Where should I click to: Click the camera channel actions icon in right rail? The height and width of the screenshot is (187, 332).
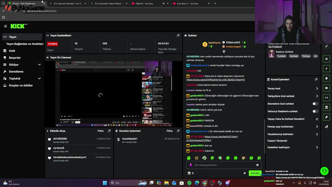point(327,107)
